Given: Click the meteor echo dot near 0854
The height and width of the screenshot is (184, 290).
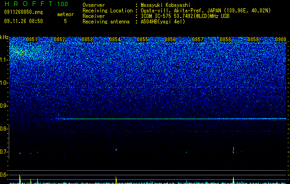Looking at the screenshot, I should [x=116, y=149].
